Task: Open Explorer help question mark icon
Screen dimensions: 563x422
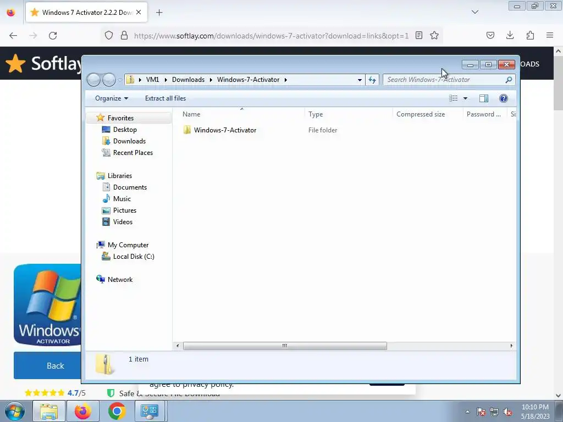Action: coord(504,98)
